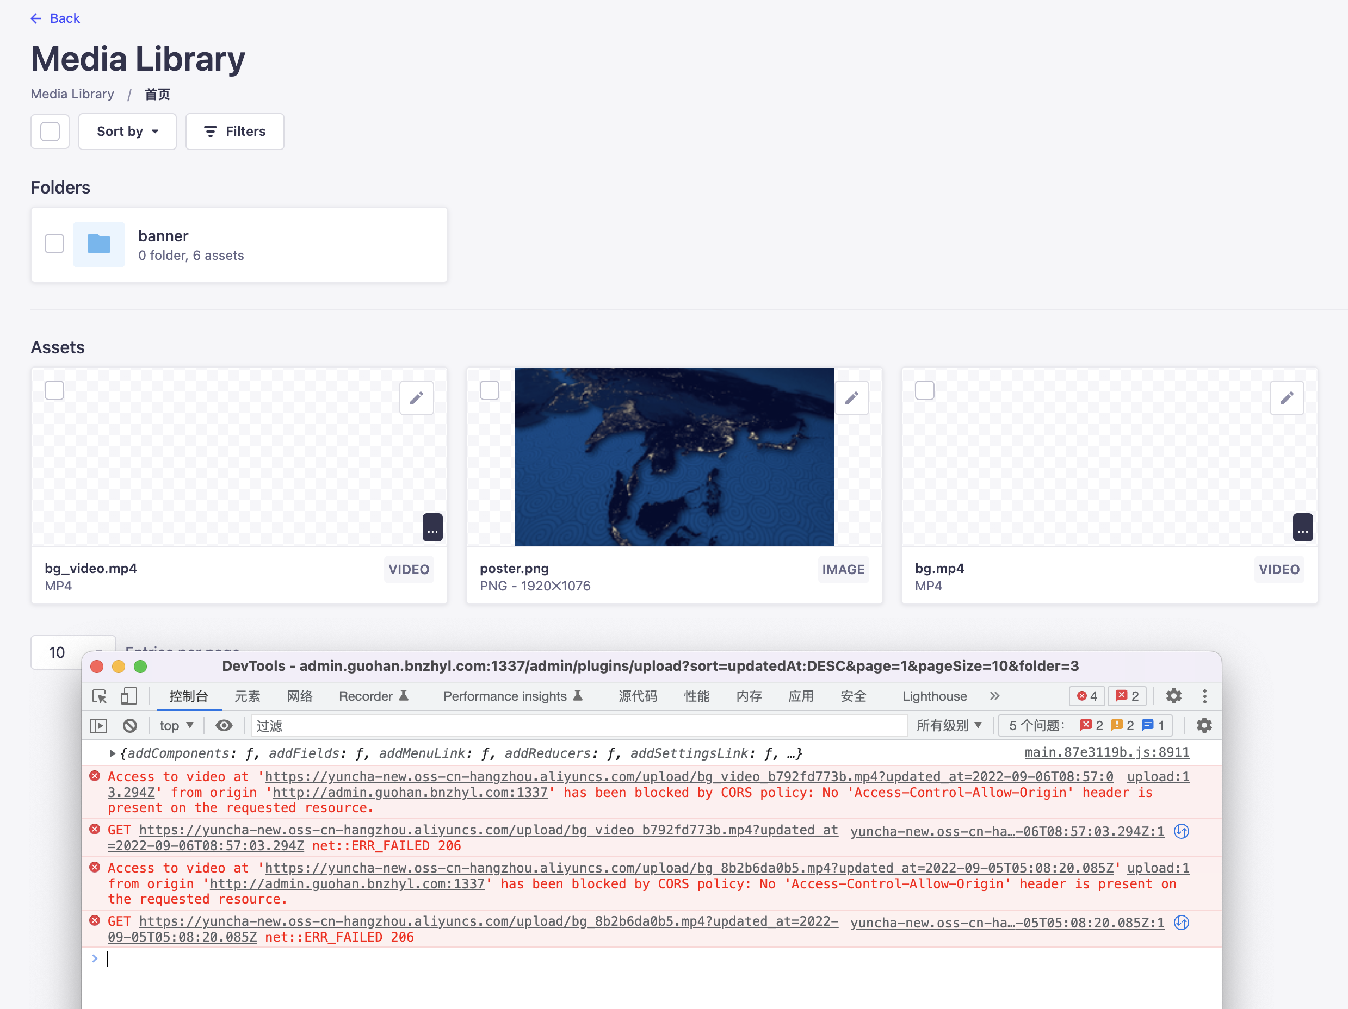Open the 'top' frame context dropdown
Image resolution: width=1348 pixels, height=1009 pixels.
coord(176,725)
